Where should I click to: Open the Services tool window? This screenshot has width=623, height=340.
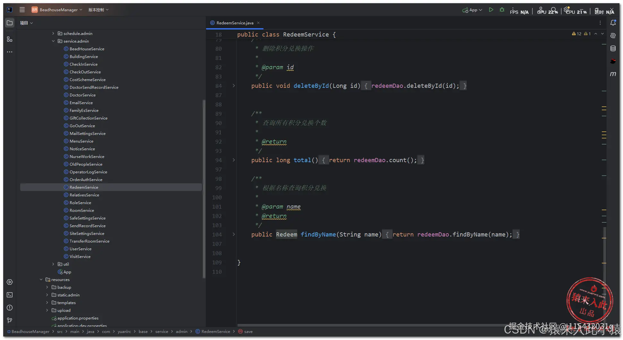click(x=10, y=282)
